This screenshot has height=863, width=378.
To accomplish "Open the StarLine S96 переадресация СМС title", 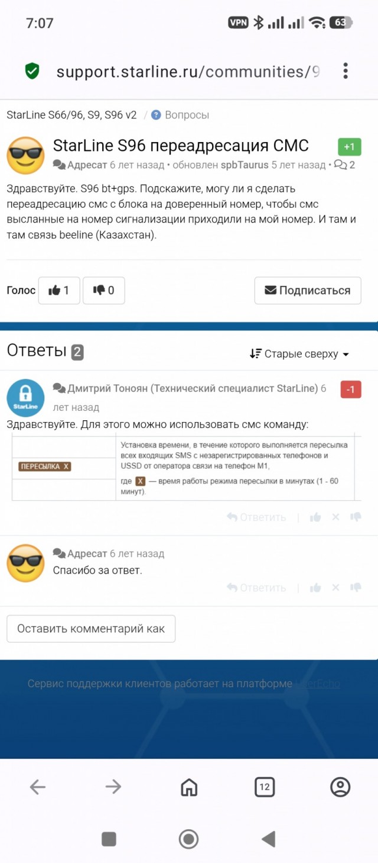I will coord(181,146).
